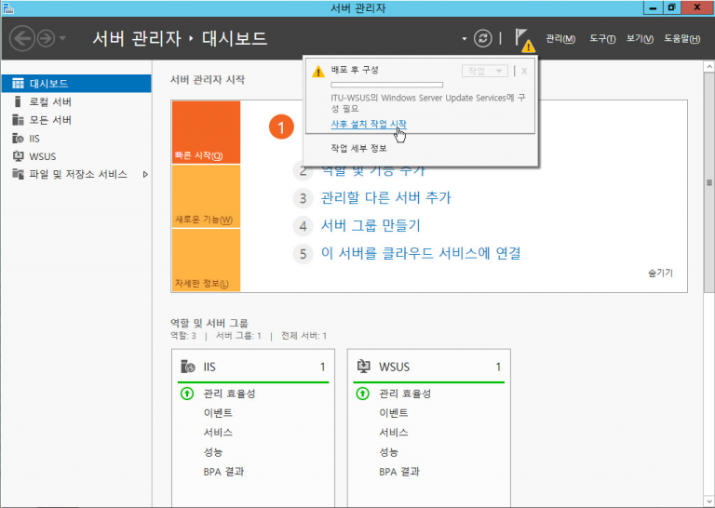715x508 pixels.
Task: Click the back navigation arrow icon
Action: [22, 38]
